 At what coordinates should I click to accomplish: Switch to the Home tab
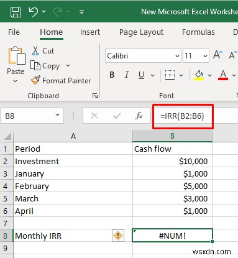(x=52, y=32)
